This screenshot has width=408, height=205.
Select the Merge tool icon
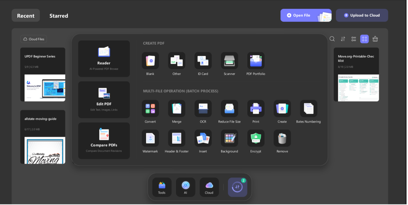click(x=177, y=109)
